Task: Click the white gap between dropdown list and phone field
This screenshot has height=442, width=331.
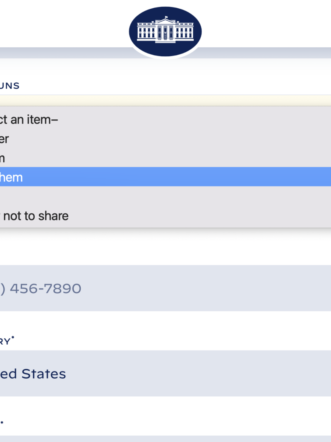Action: (x=165, y=246)
